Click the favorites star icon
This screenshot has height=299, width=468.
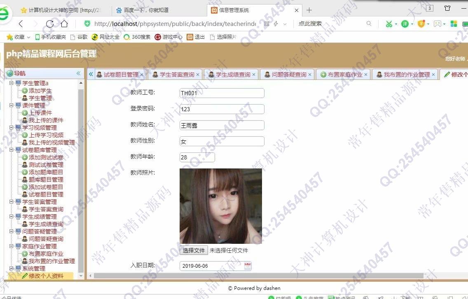point(9,37)
